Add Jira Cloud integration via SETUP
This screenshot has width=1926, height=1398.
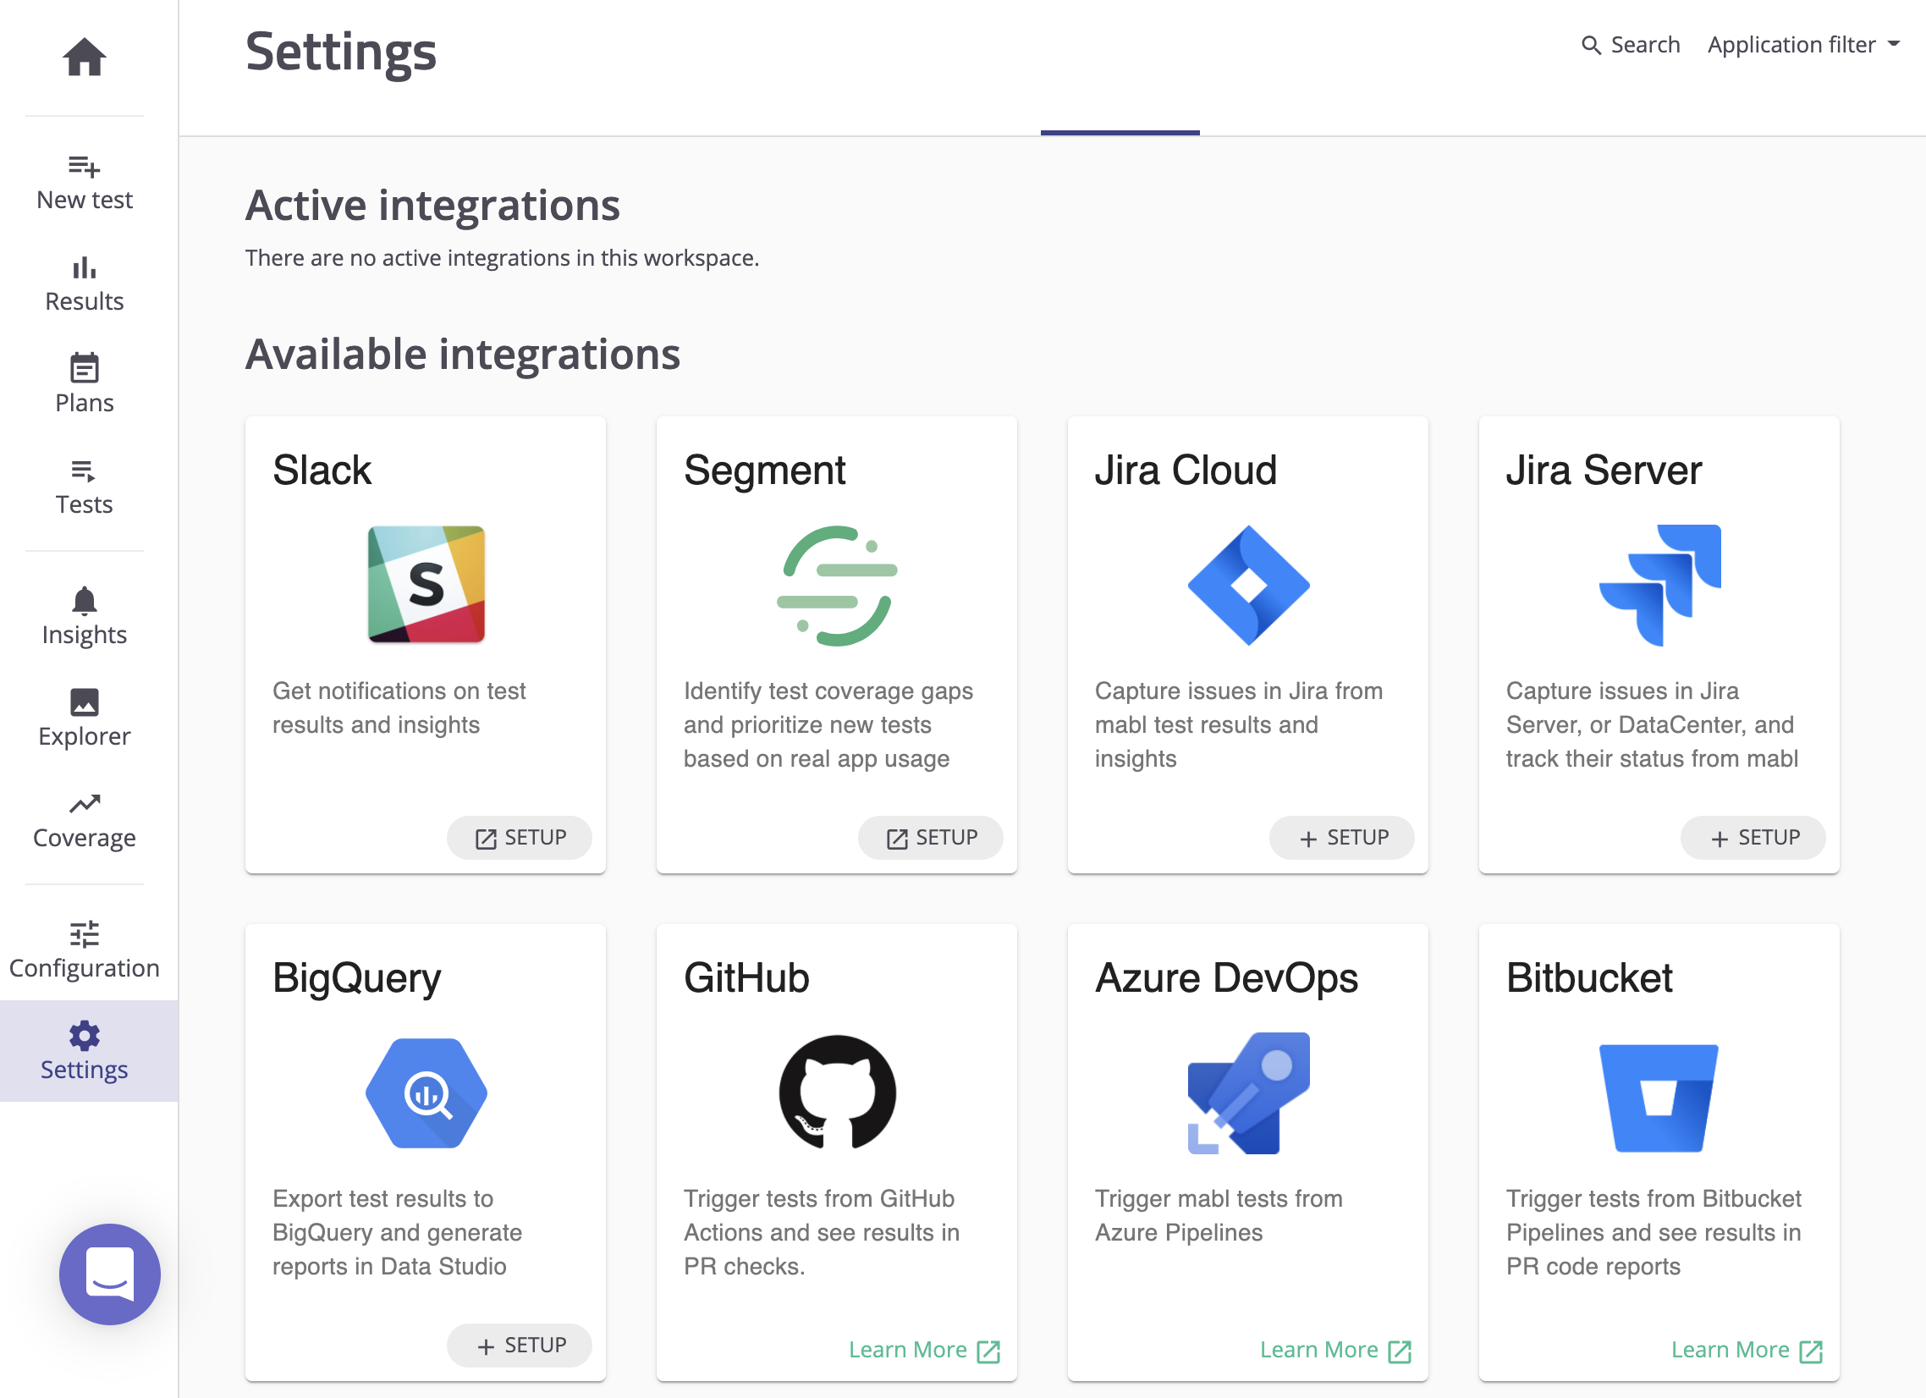tap(1342, 838)
